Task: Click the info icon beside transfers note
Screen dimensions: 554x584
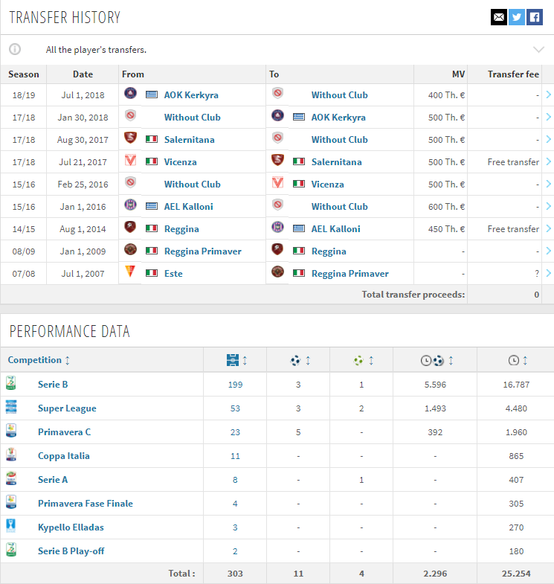Action: (x=15, y=49)
